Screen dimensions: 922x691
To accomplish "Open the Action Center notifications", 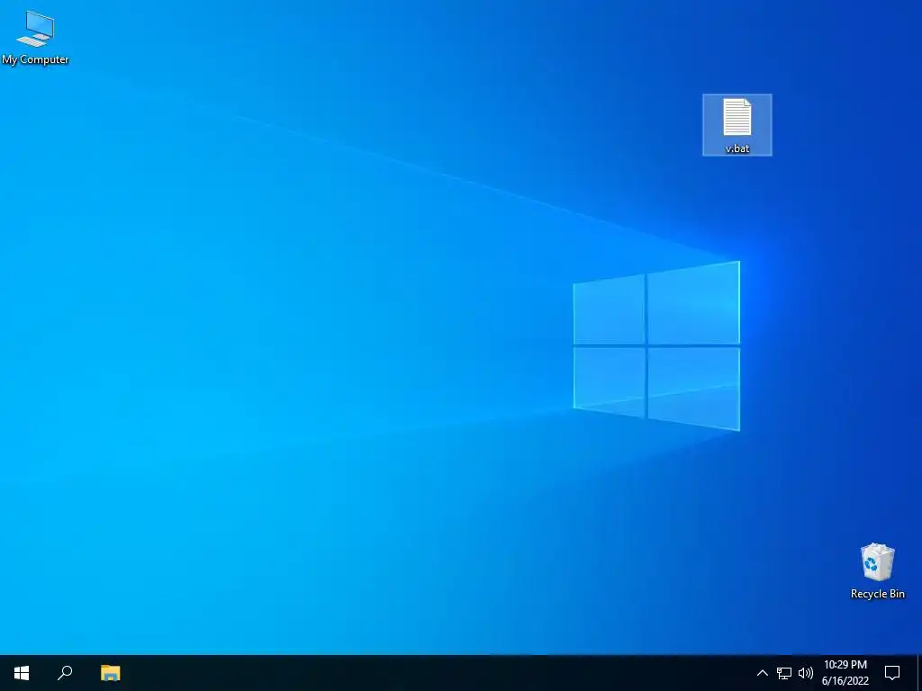I will [892, 673].
